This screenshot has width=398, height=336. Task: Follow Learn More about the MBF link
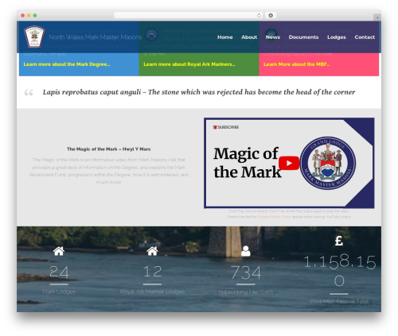click(x=296, y=64)
